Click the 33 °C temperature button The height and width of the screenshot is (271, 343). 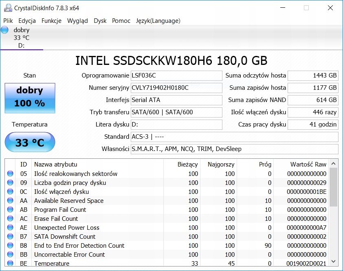tap(30, 142)
